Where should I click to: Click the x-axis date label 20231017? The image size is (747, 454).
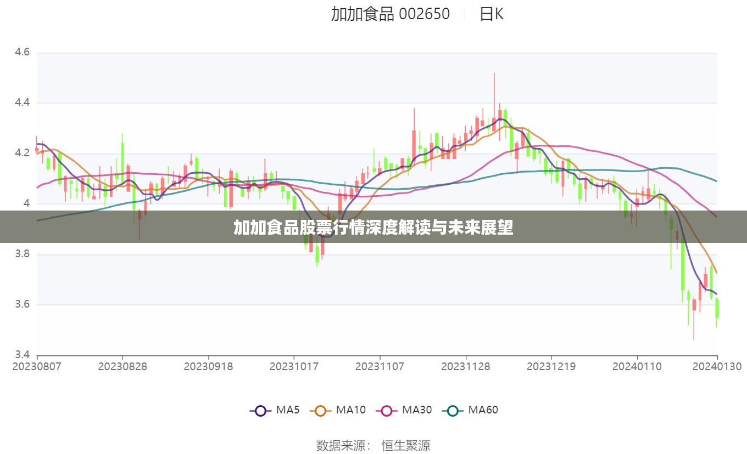coord(294,366)
